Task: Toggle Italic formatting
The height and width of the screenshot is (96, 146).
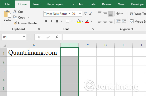Action: (51, 21)
